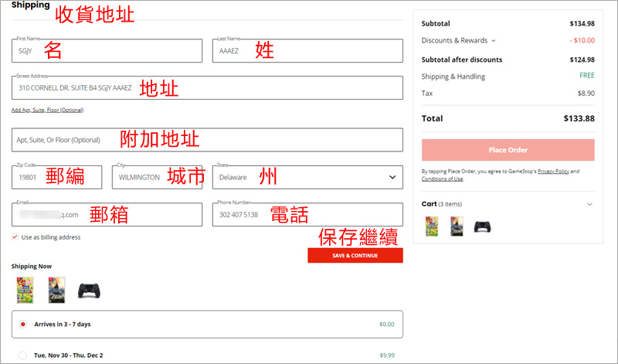Screen dimensions: 618x364
Task: Open the Conditions of Use link
Action: (443, 179)
